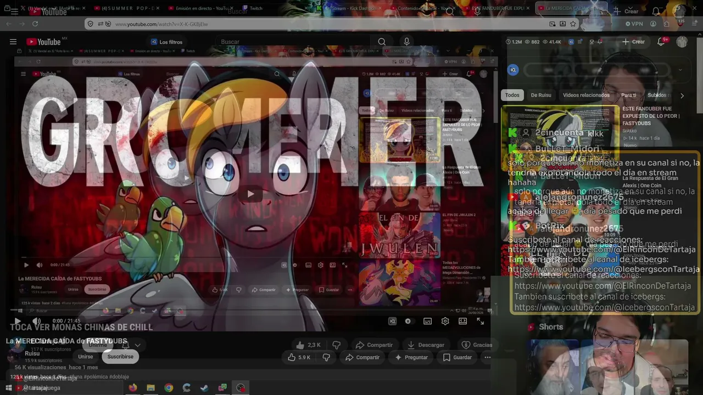Open the YouTube guide hamburger menu
Image resolution: width=703 pixels, height=395 pixels.
[x=13, y=42]
